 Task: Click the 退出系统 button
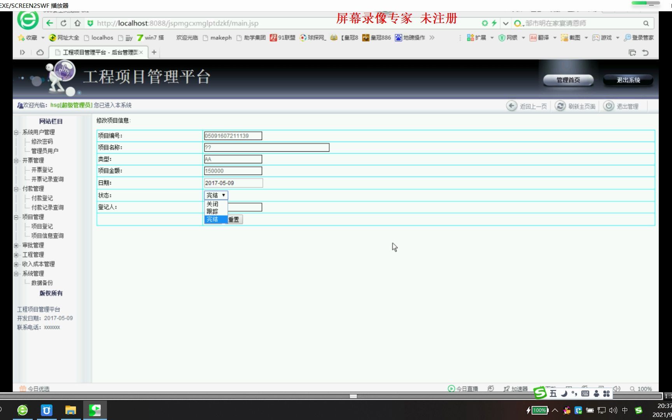[x=628, y=80]
